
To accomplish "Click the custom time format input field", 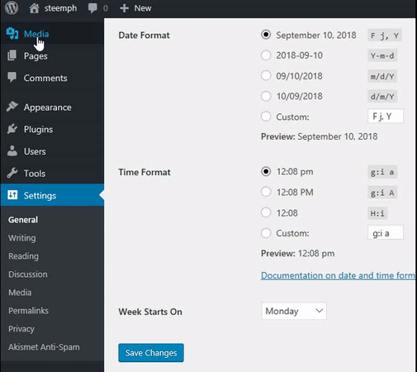I will coord(386,232).
